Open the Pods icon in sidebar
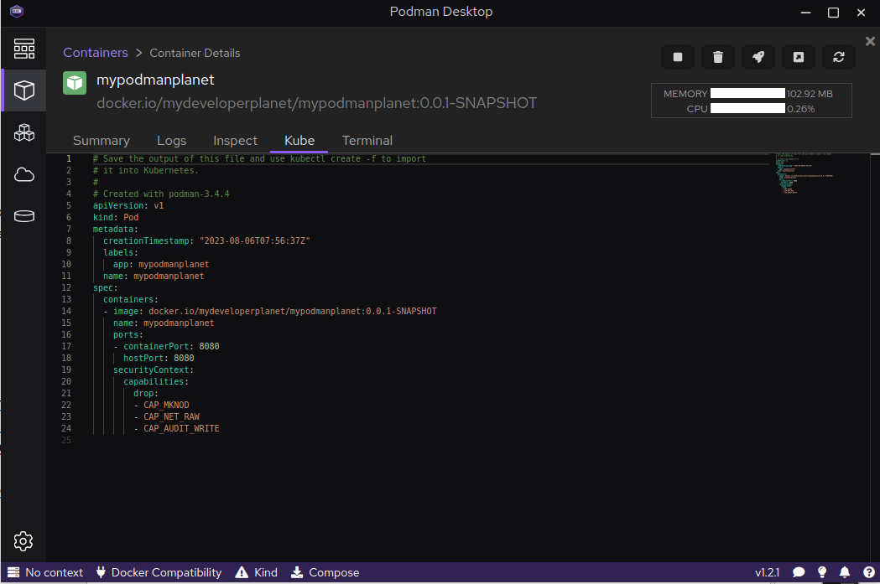 (x=23, y=132)
